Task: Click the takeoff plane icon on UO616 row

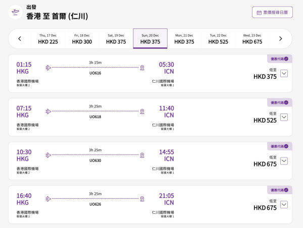Action: pos(48,68)
